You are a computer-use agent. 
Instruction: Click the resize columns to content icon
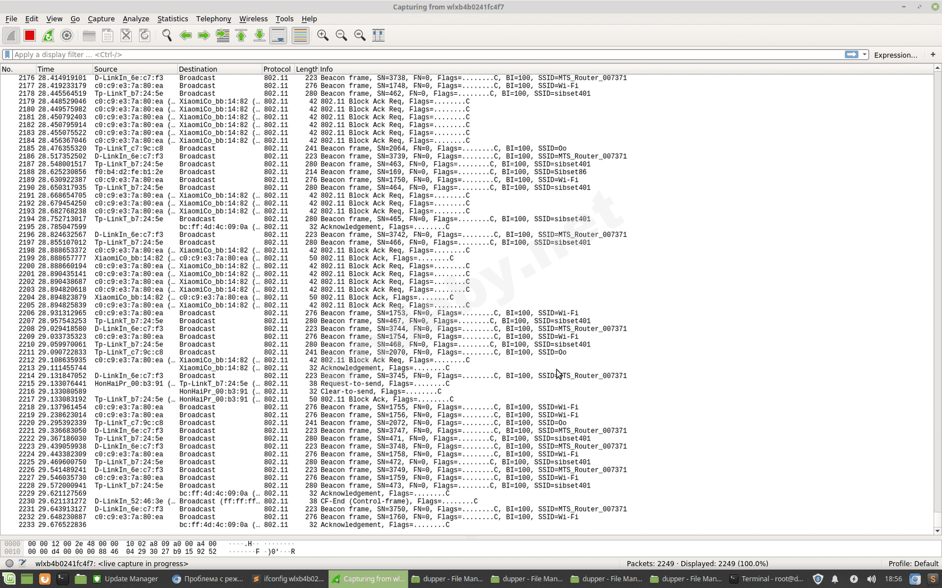tap(379, 35)
